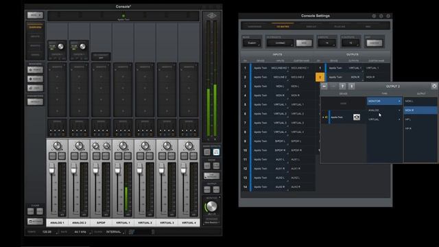Click the first Show button in the Console sidebar
The width and height of the screenshot is (439, 247).
click(35, 70)
